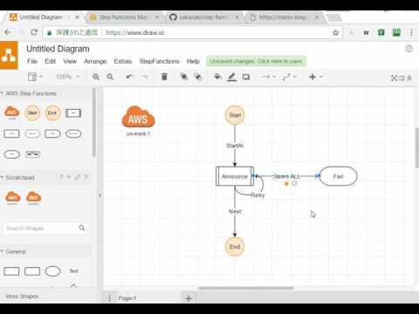Pick the General rounded rectangle shape
The width and height of the screenshot is (419, 314).
click(x=32, y=271)
